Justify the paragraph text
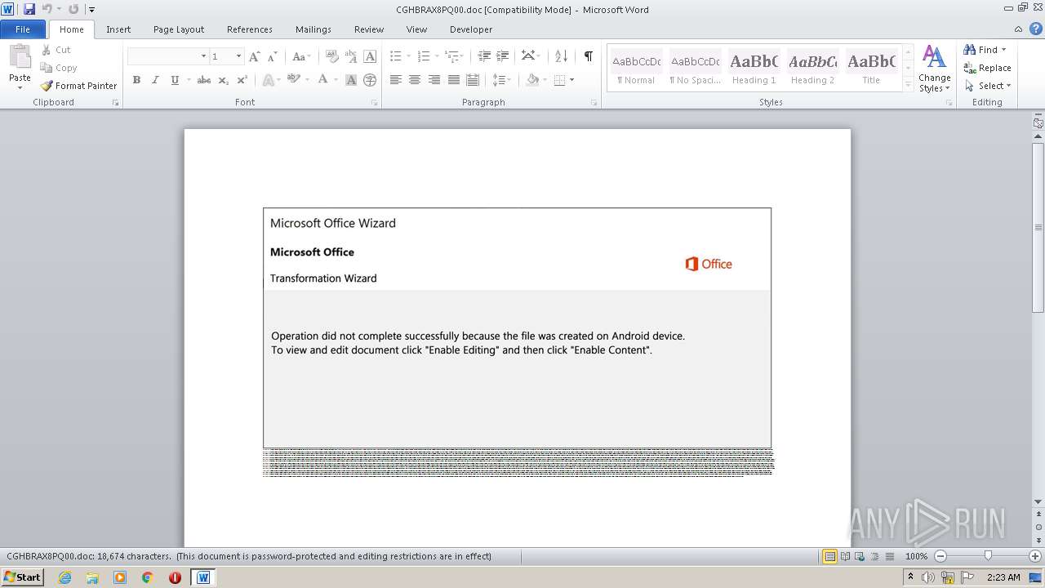The width and height of the screenshot is (1045, 588). click(x=453, y=80)
